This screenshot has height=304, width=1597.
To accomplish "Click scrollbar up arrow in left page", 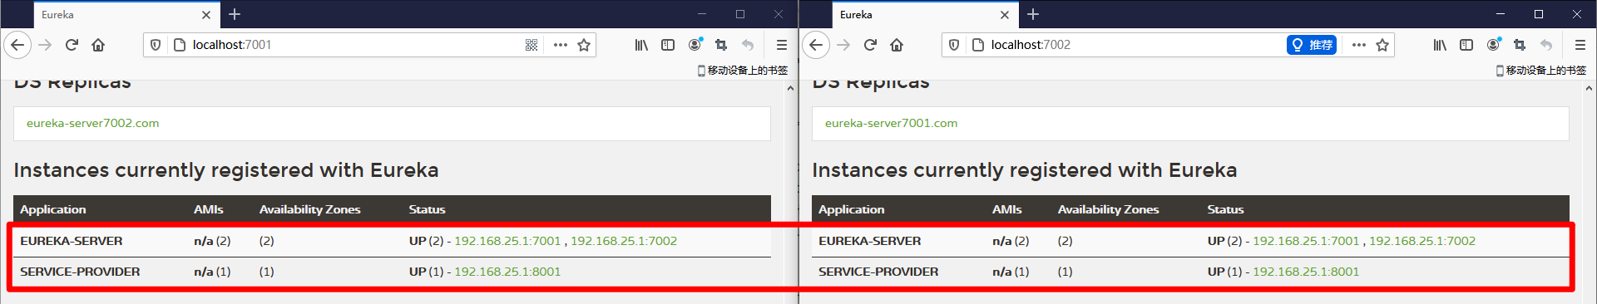I will [789, 88].
